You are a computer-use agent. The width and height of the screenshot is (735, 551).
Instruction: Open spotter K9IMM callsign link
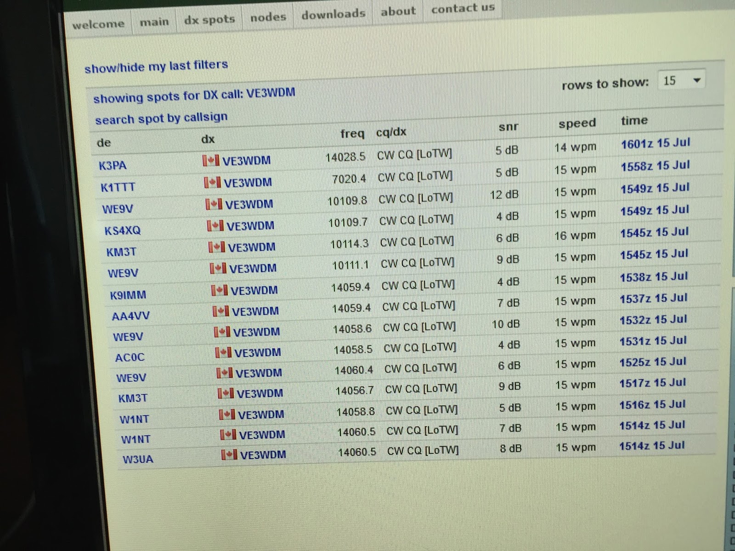click(128, 295)
